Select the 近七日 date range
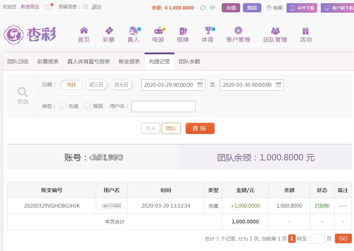This screenshot has height=251, width=354. (121, 85)
